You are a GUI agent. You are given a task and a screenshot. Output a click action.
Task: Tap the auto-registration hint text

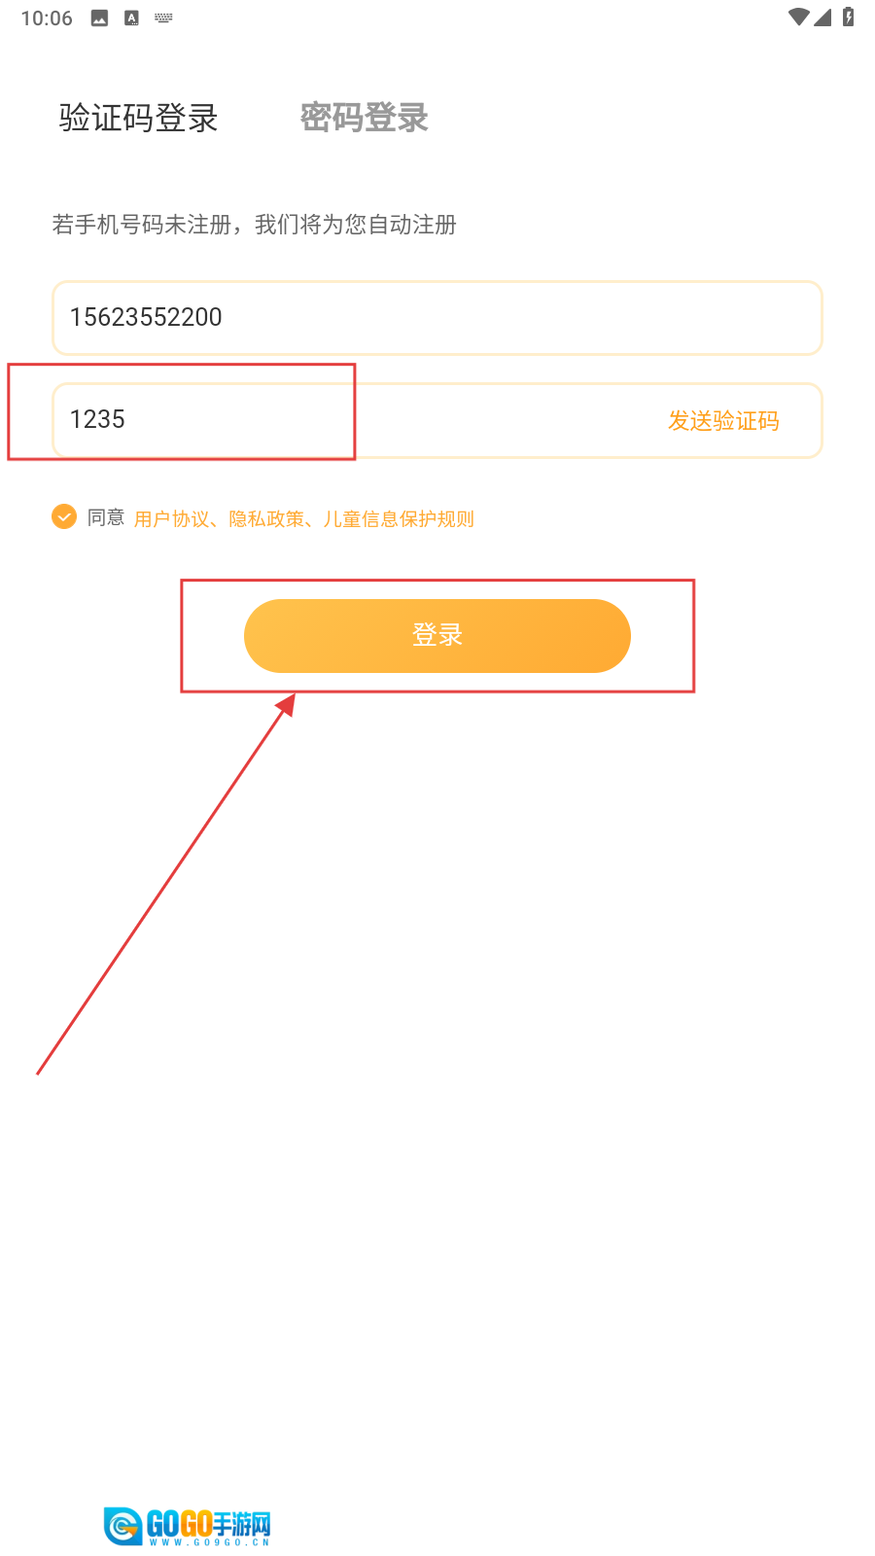click(254, 225)
